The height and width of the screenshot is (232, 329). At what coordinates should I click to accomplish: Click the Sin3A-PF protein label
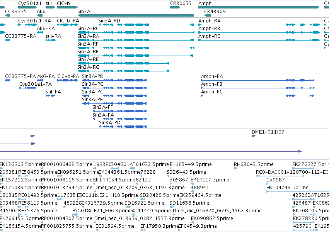(102, 108)
